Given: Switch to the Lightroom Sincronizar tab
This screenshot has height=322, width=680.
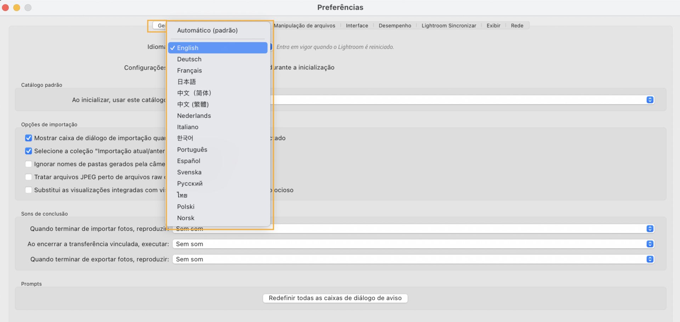Looking at the screenshot, I should tap(449, 26).
